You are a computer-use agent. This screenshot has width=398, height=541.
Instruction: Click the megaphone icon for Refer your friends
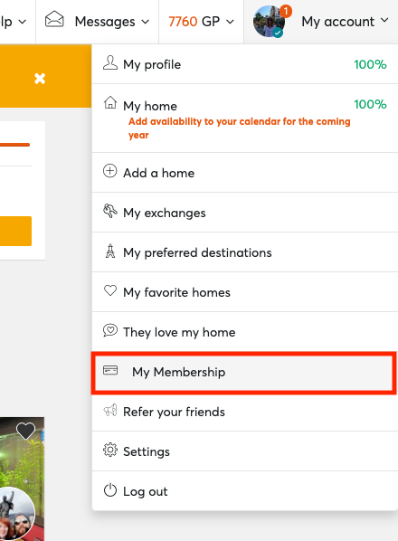coord(110,410)
